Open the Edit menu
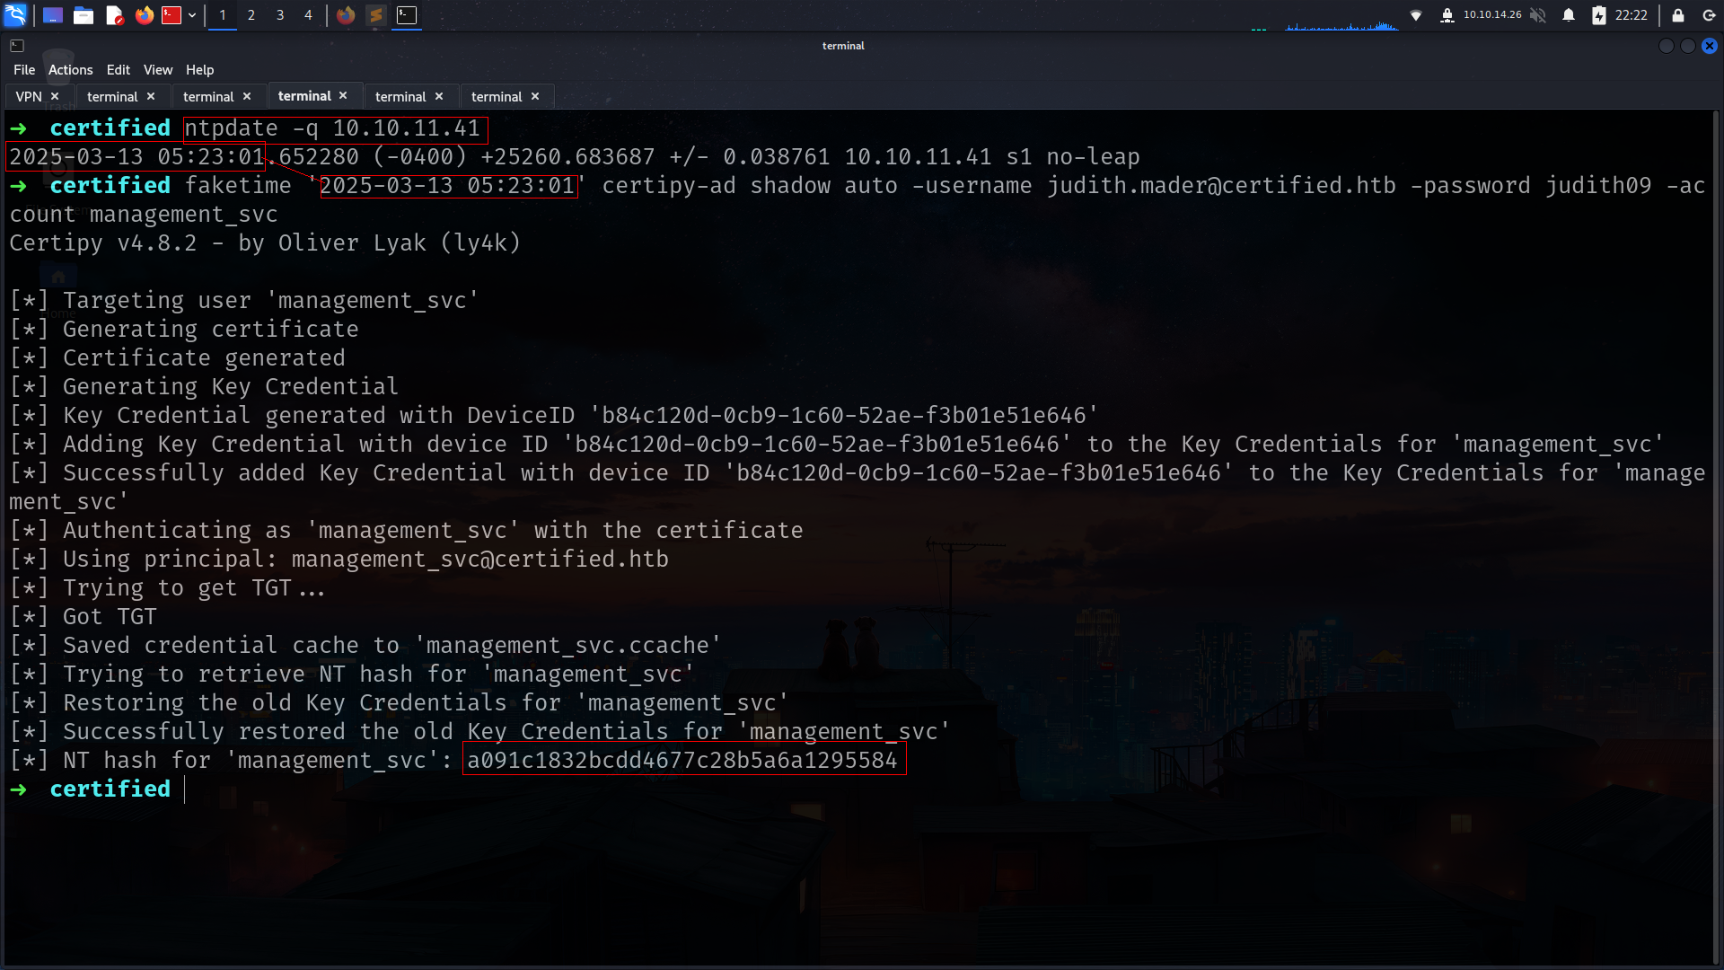The image size is (1724, 970). pyautogui.click(x=118, y=70)
